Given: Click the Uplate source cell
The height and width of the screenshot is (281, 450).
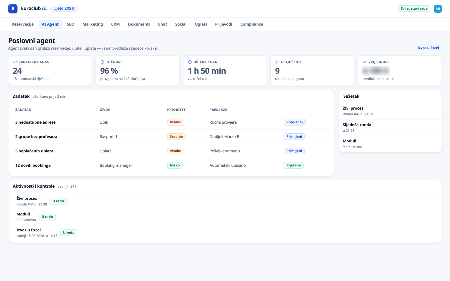Looking at the screenshot, I should pos(106,151).
